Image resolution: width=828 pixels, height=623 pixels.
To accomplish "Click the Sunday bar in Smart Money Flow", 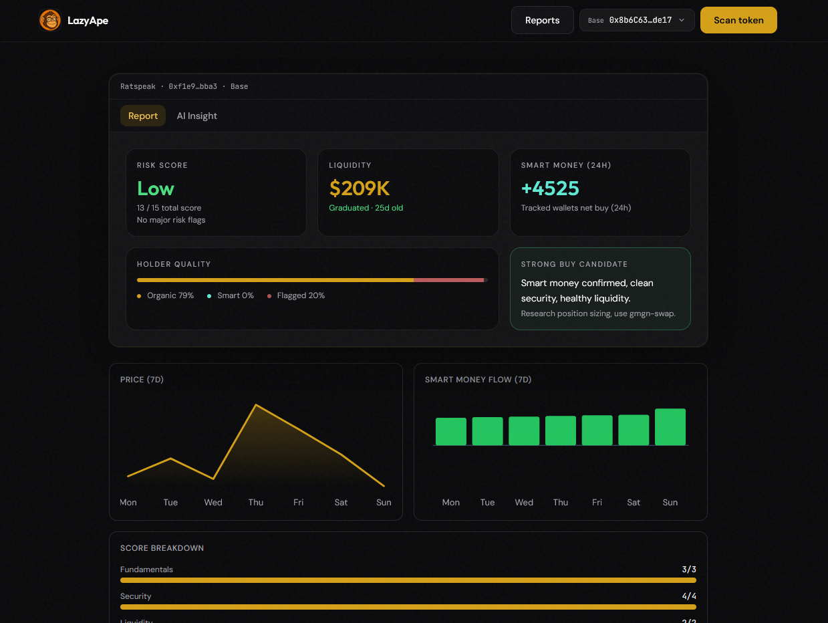I will [x=670, y=427].
